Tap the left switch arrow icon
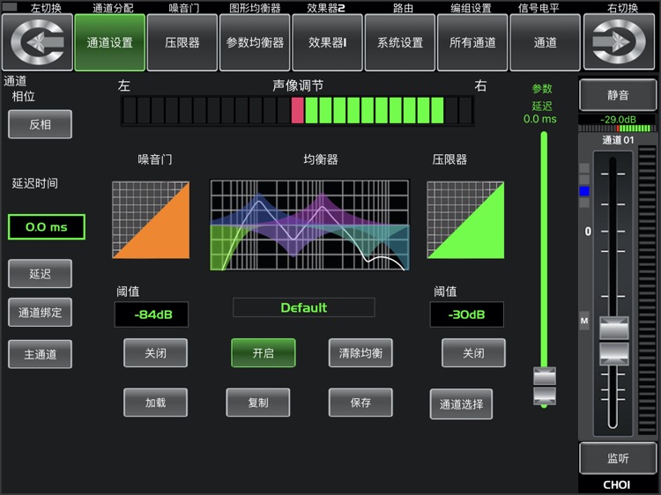 [x=37, y=42]
